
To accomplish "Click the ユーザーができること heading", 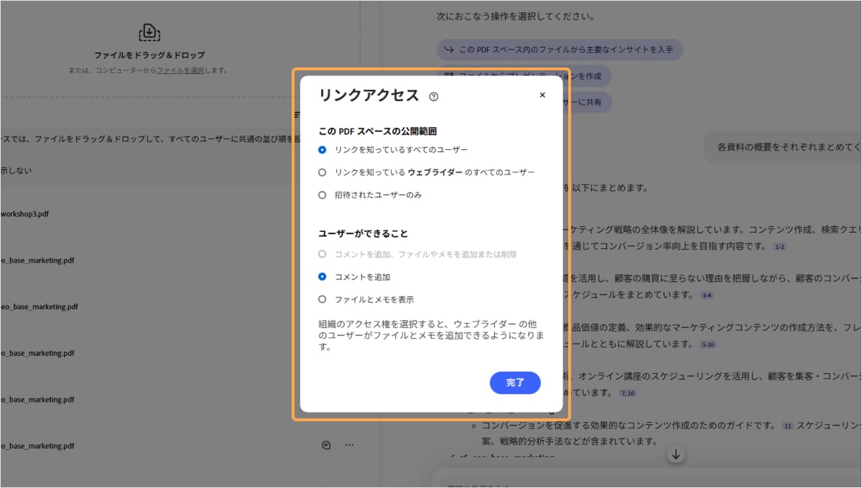I will tap(363, 234).
